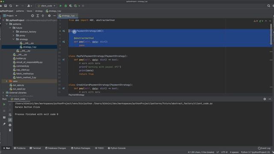
Task: Clear All with the trash icon
Action: (10, 130)
